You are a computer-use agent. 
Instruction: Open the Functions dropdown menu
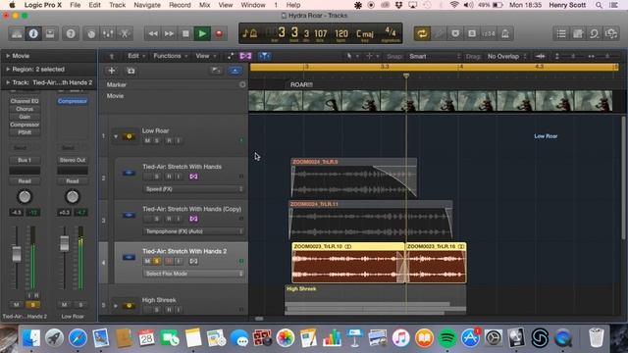(x=171, y=56)
